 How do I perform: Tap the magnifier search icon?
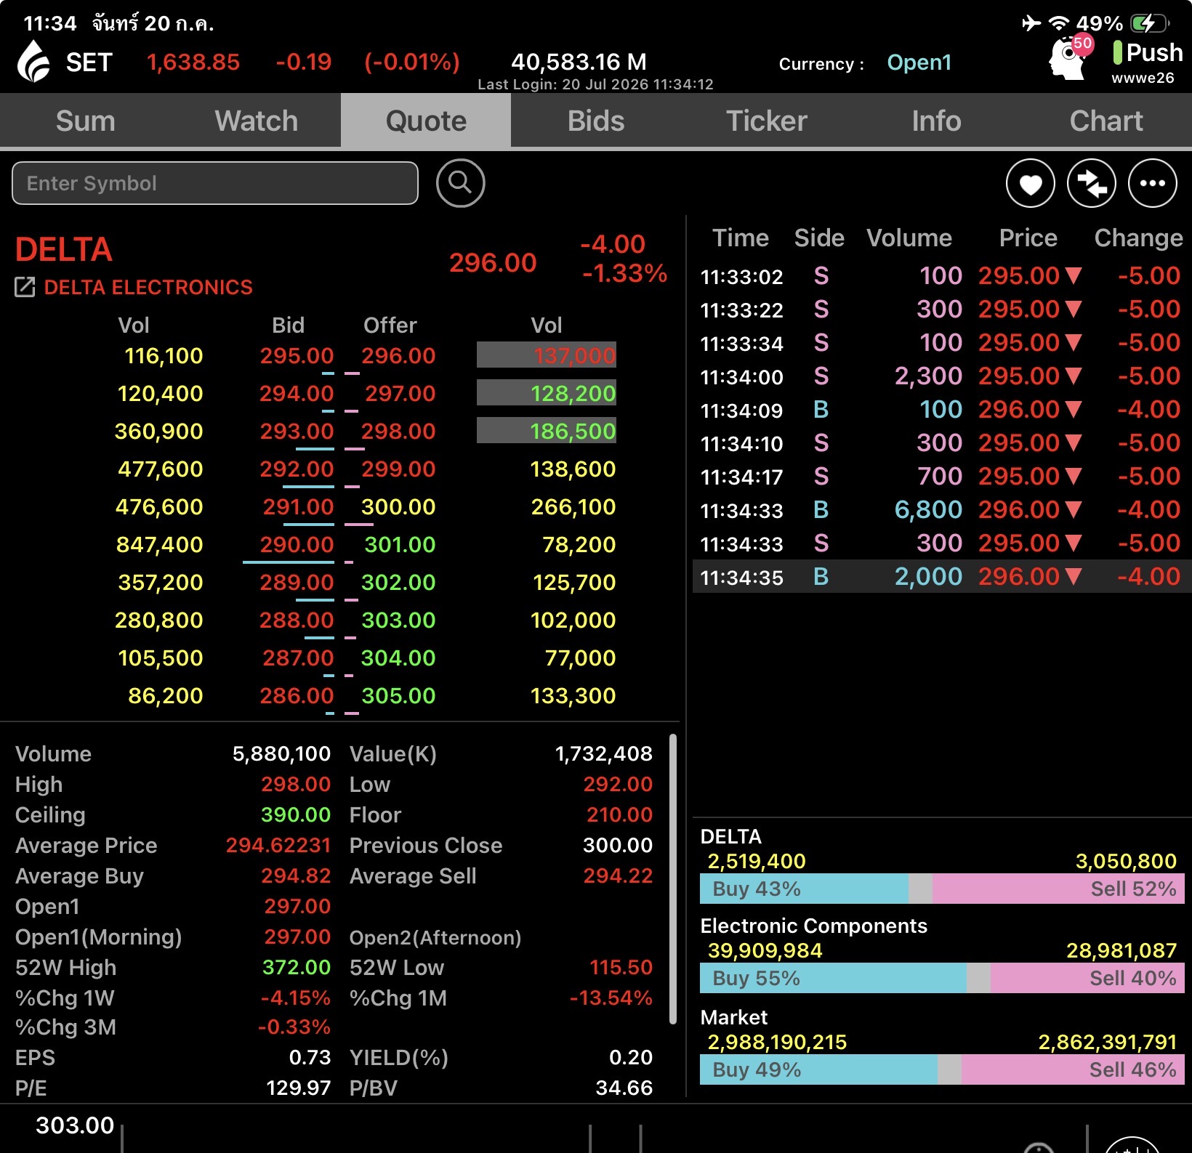(x=460, y=183)
